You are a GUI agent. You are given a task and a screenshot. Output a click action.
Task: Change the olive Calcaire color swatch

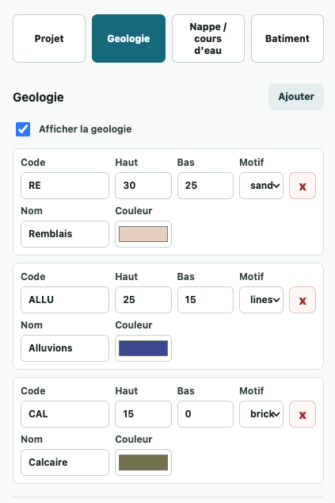143,463
